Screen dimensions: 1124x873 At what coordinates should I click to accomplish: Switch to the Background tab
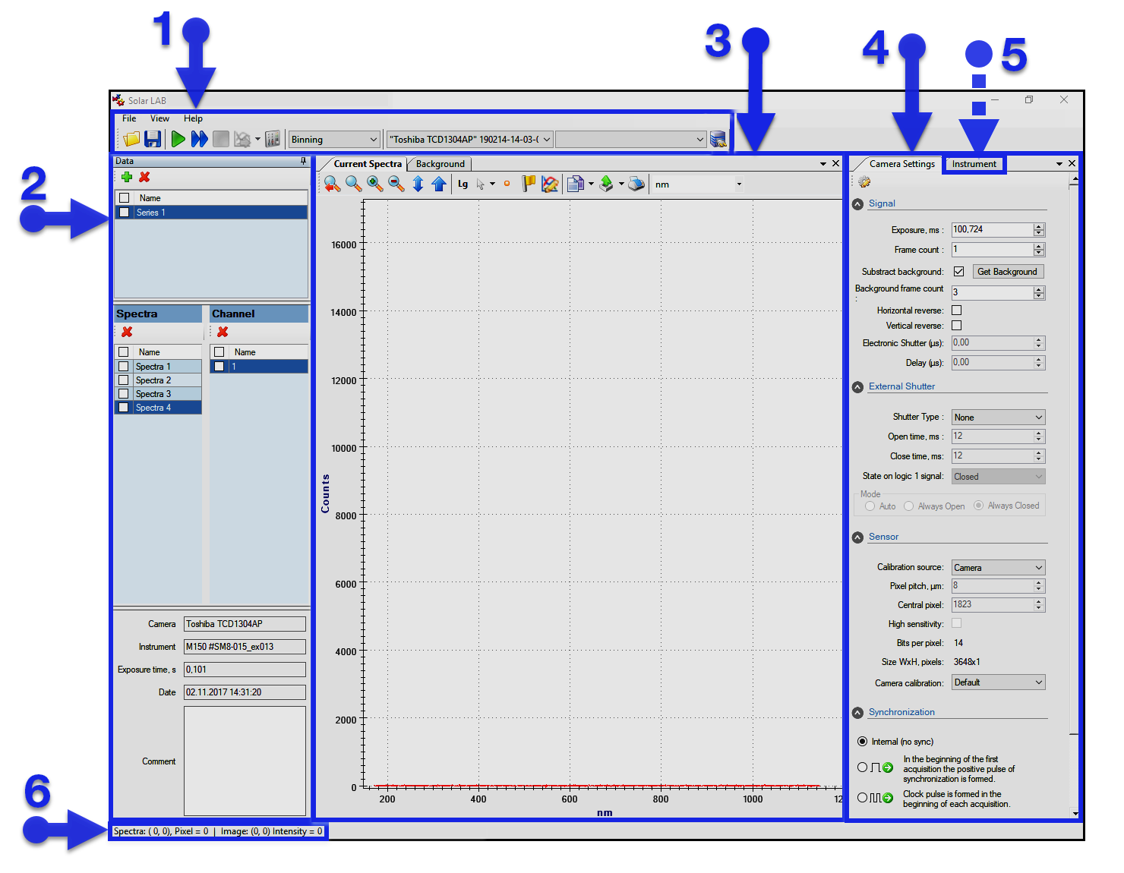[440, 164]
